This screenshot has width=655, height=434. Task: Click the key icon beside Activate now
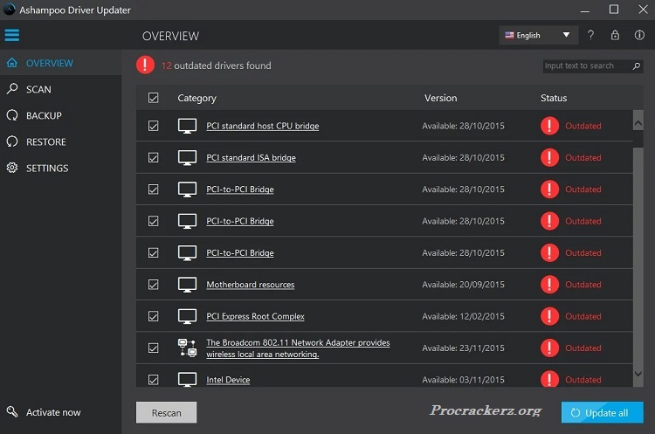tap(12, 412)
